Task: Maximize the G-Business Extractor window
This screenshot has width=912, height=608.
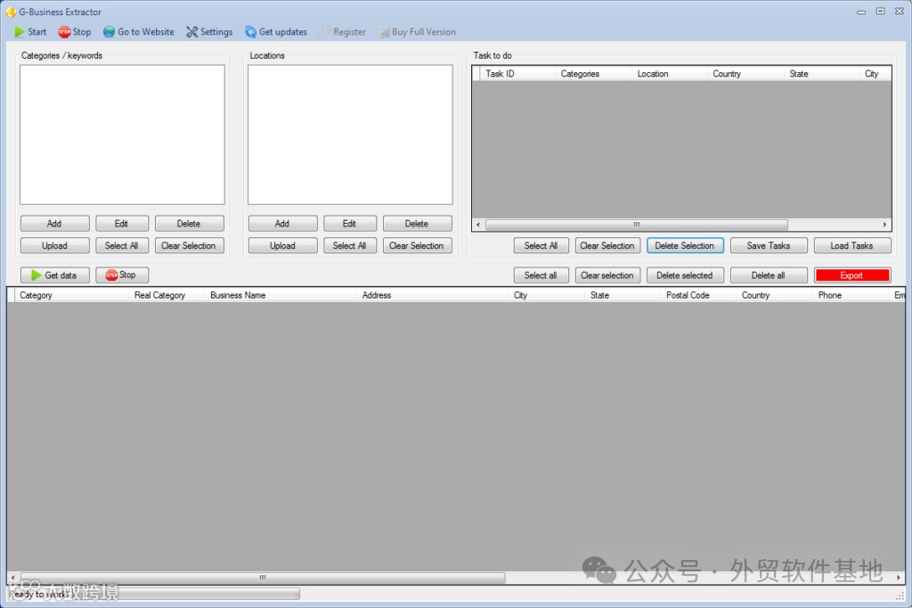Action: [881, 11]
